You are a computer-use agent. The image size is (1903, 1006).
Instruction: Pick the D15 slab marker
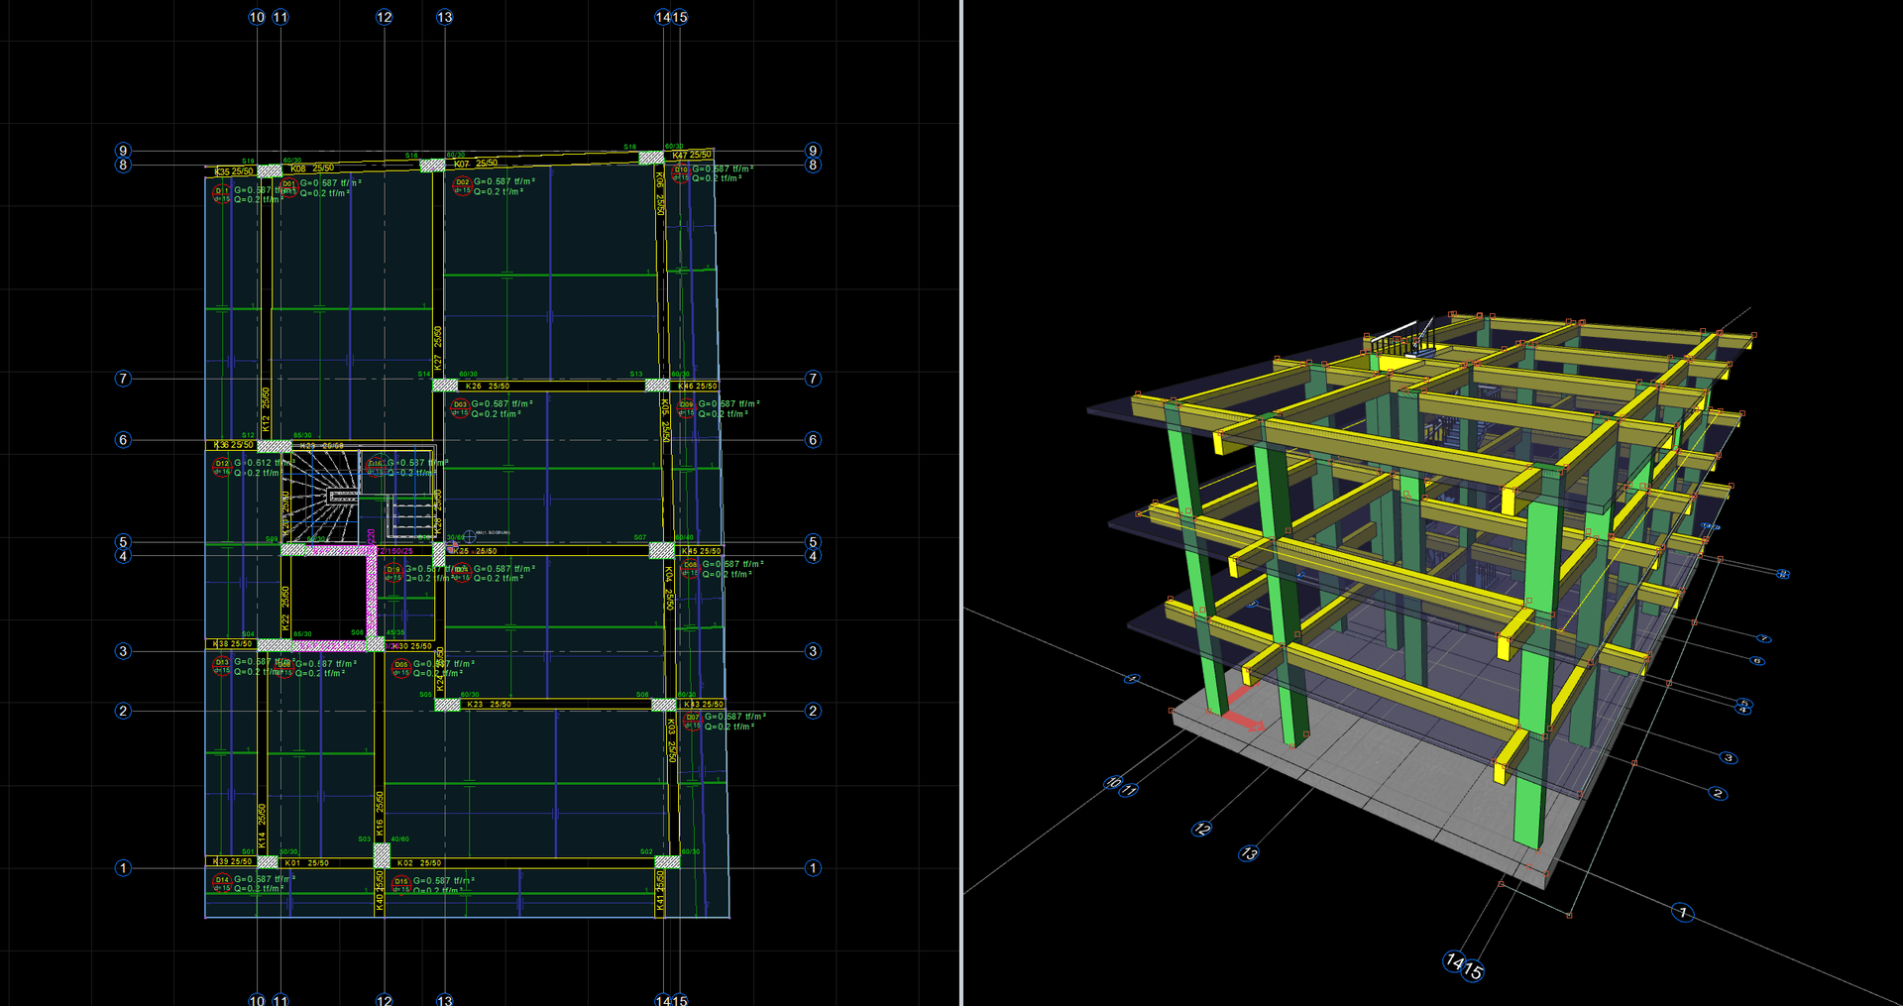pos(400,884)
